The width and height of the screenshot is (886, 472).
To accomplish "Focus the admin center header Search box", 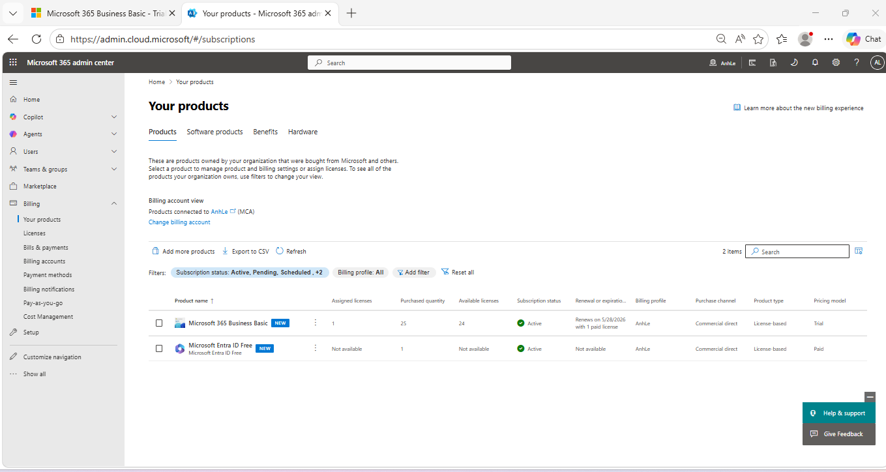I will 409,63.
